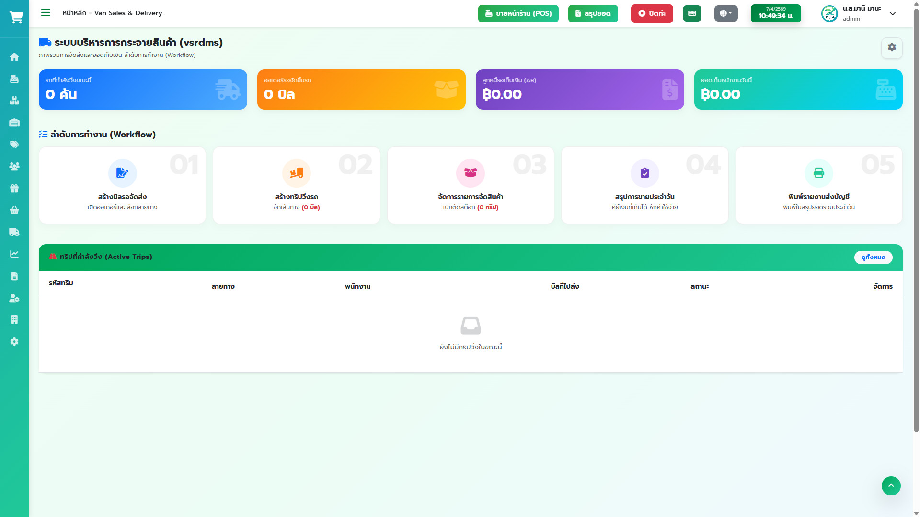Open workflow step 01 สร้างบิลรอจัดส่ง
Viewport: 920px width, 517px height.
122,185
